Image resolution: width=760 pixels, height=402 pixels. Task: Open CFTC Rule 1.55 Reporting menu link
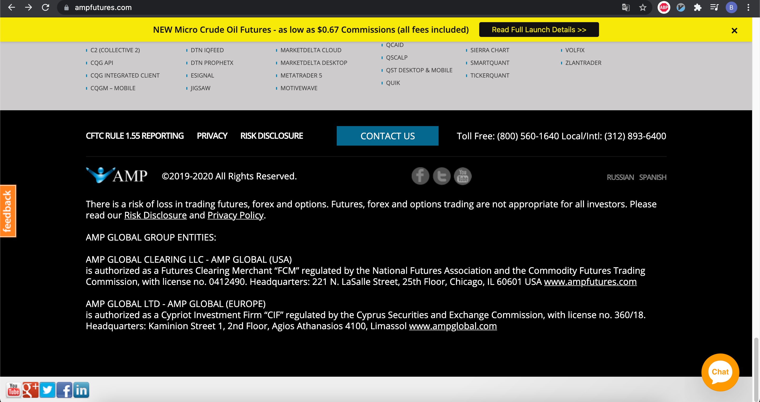(x=135, y=136)
